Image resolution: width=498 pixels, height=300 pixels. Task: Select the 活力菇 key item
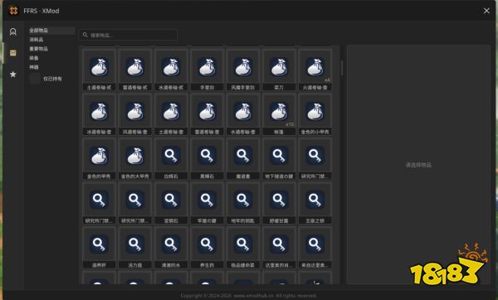point(135,247)
